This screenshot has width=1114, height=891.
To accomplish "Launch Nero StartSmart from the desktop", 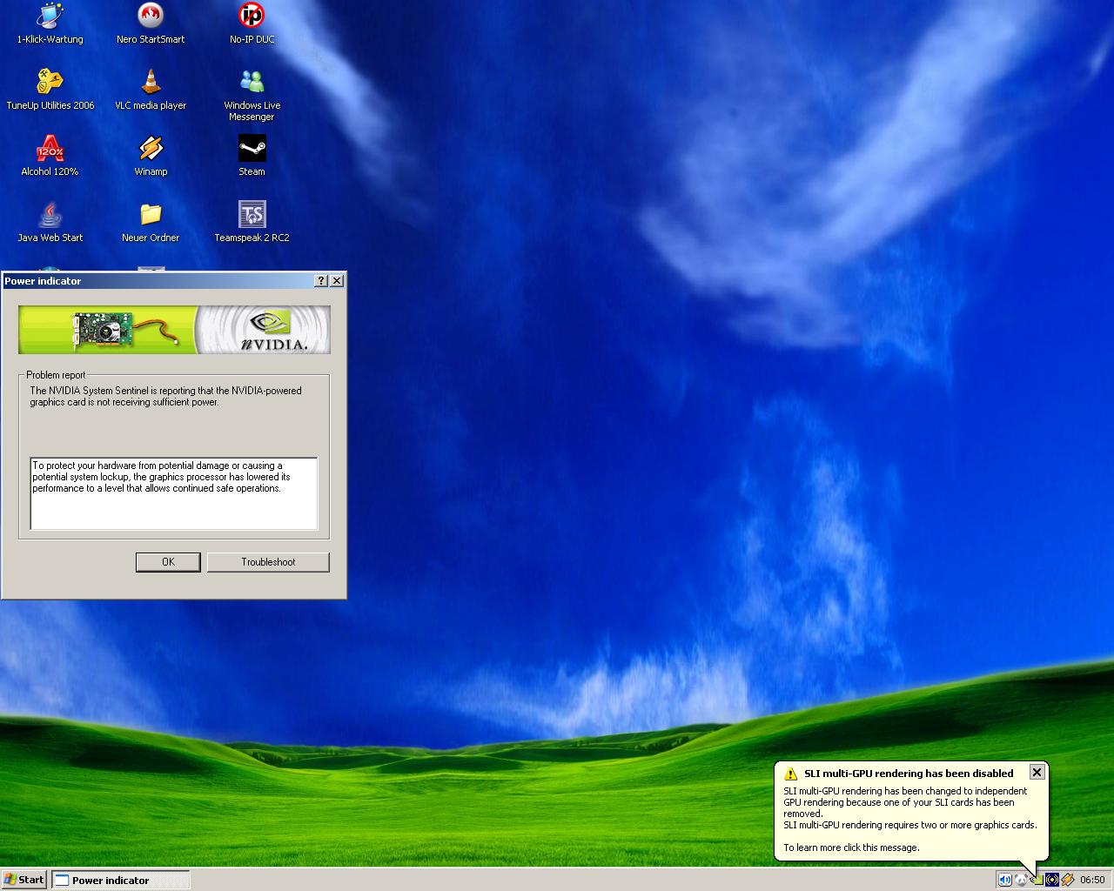I will pyautogui.click(x=151, y=24).
